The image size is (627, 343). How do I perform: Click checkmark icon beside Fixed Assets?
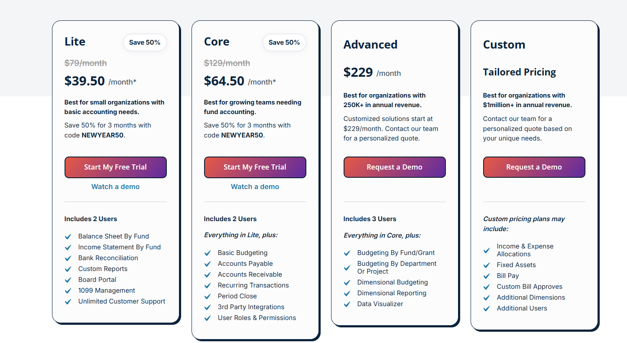pos(487,265)
